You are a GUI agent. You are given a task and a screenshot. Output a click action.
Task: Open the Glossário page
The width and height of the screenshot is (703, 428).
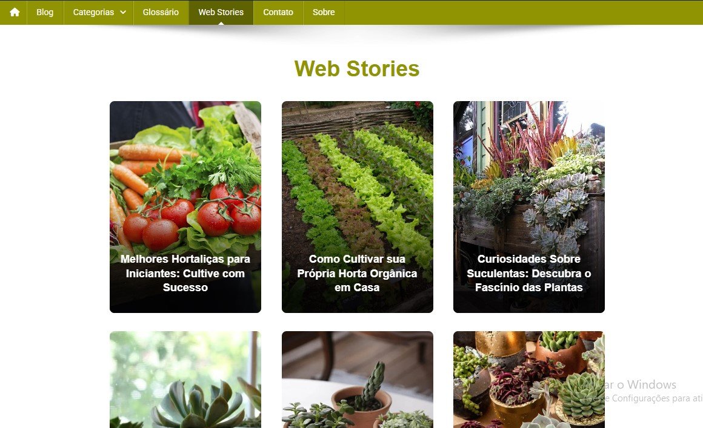(x=161, y=12)
